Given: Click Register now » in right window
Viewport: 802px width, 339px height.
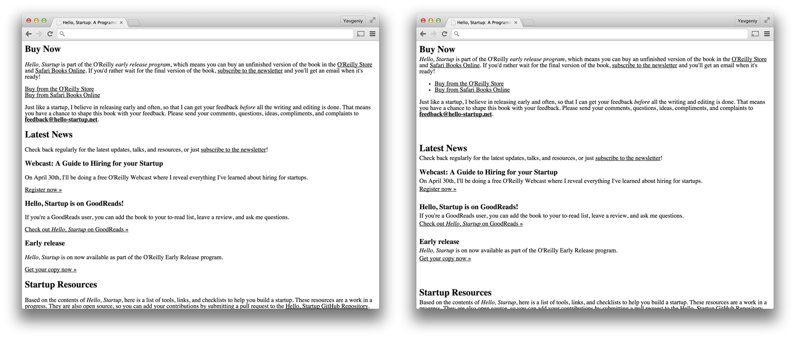Looking at the screenshot, I should tap(438, 189).
